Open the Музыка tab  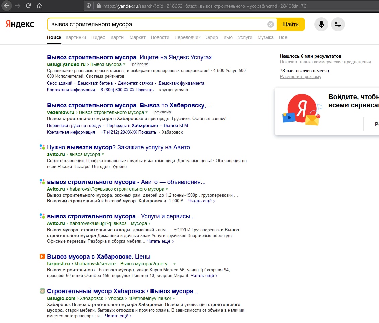click(x=265, y=37)
